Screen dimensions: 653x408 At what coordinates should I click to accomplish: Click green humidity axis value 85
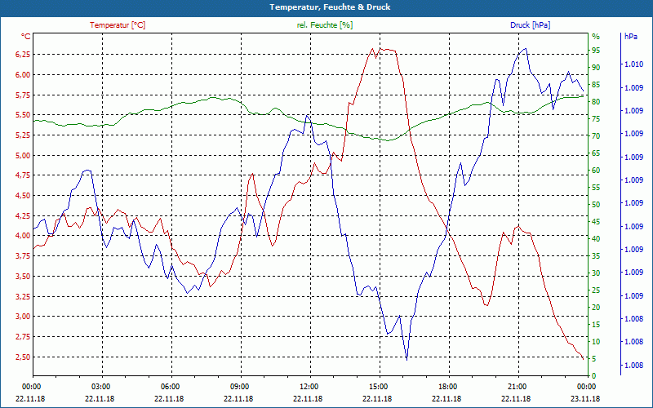tap(596, 85)
